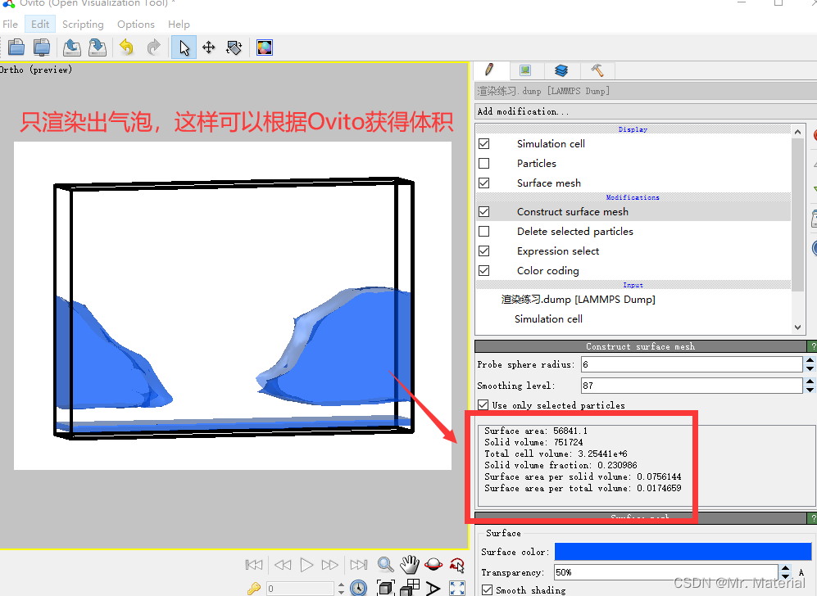Screen dimensions: 817x596
Task: Click the Smoothing level label
Action: [516, 385]
